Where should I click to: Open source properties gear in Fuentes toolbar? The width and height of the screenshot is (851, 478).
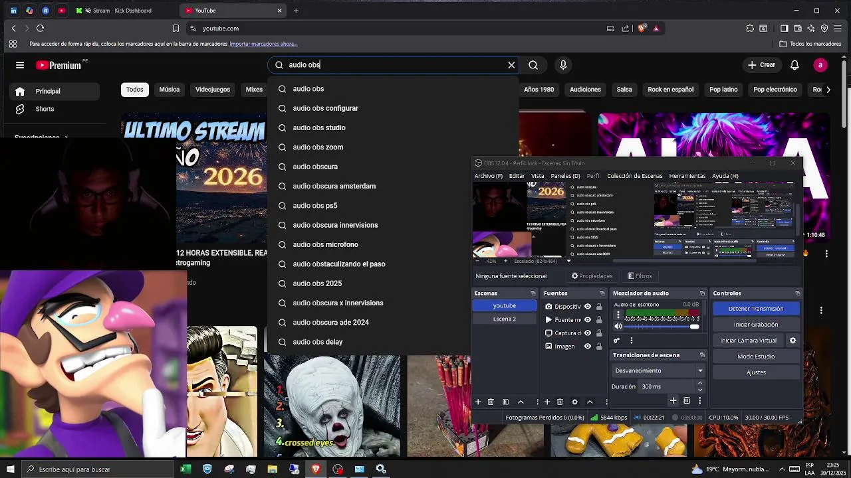(574, 402)
